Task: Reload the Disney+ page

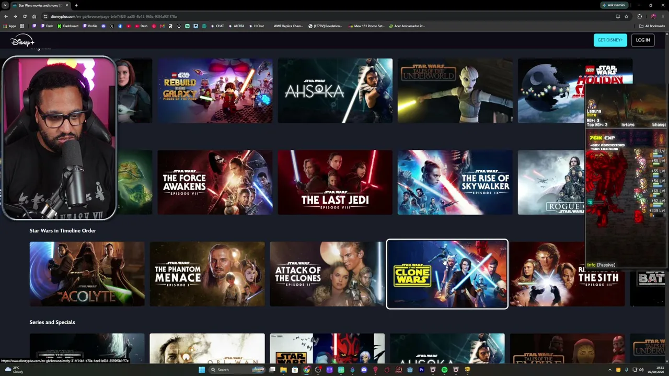Action: click(25, 16)
